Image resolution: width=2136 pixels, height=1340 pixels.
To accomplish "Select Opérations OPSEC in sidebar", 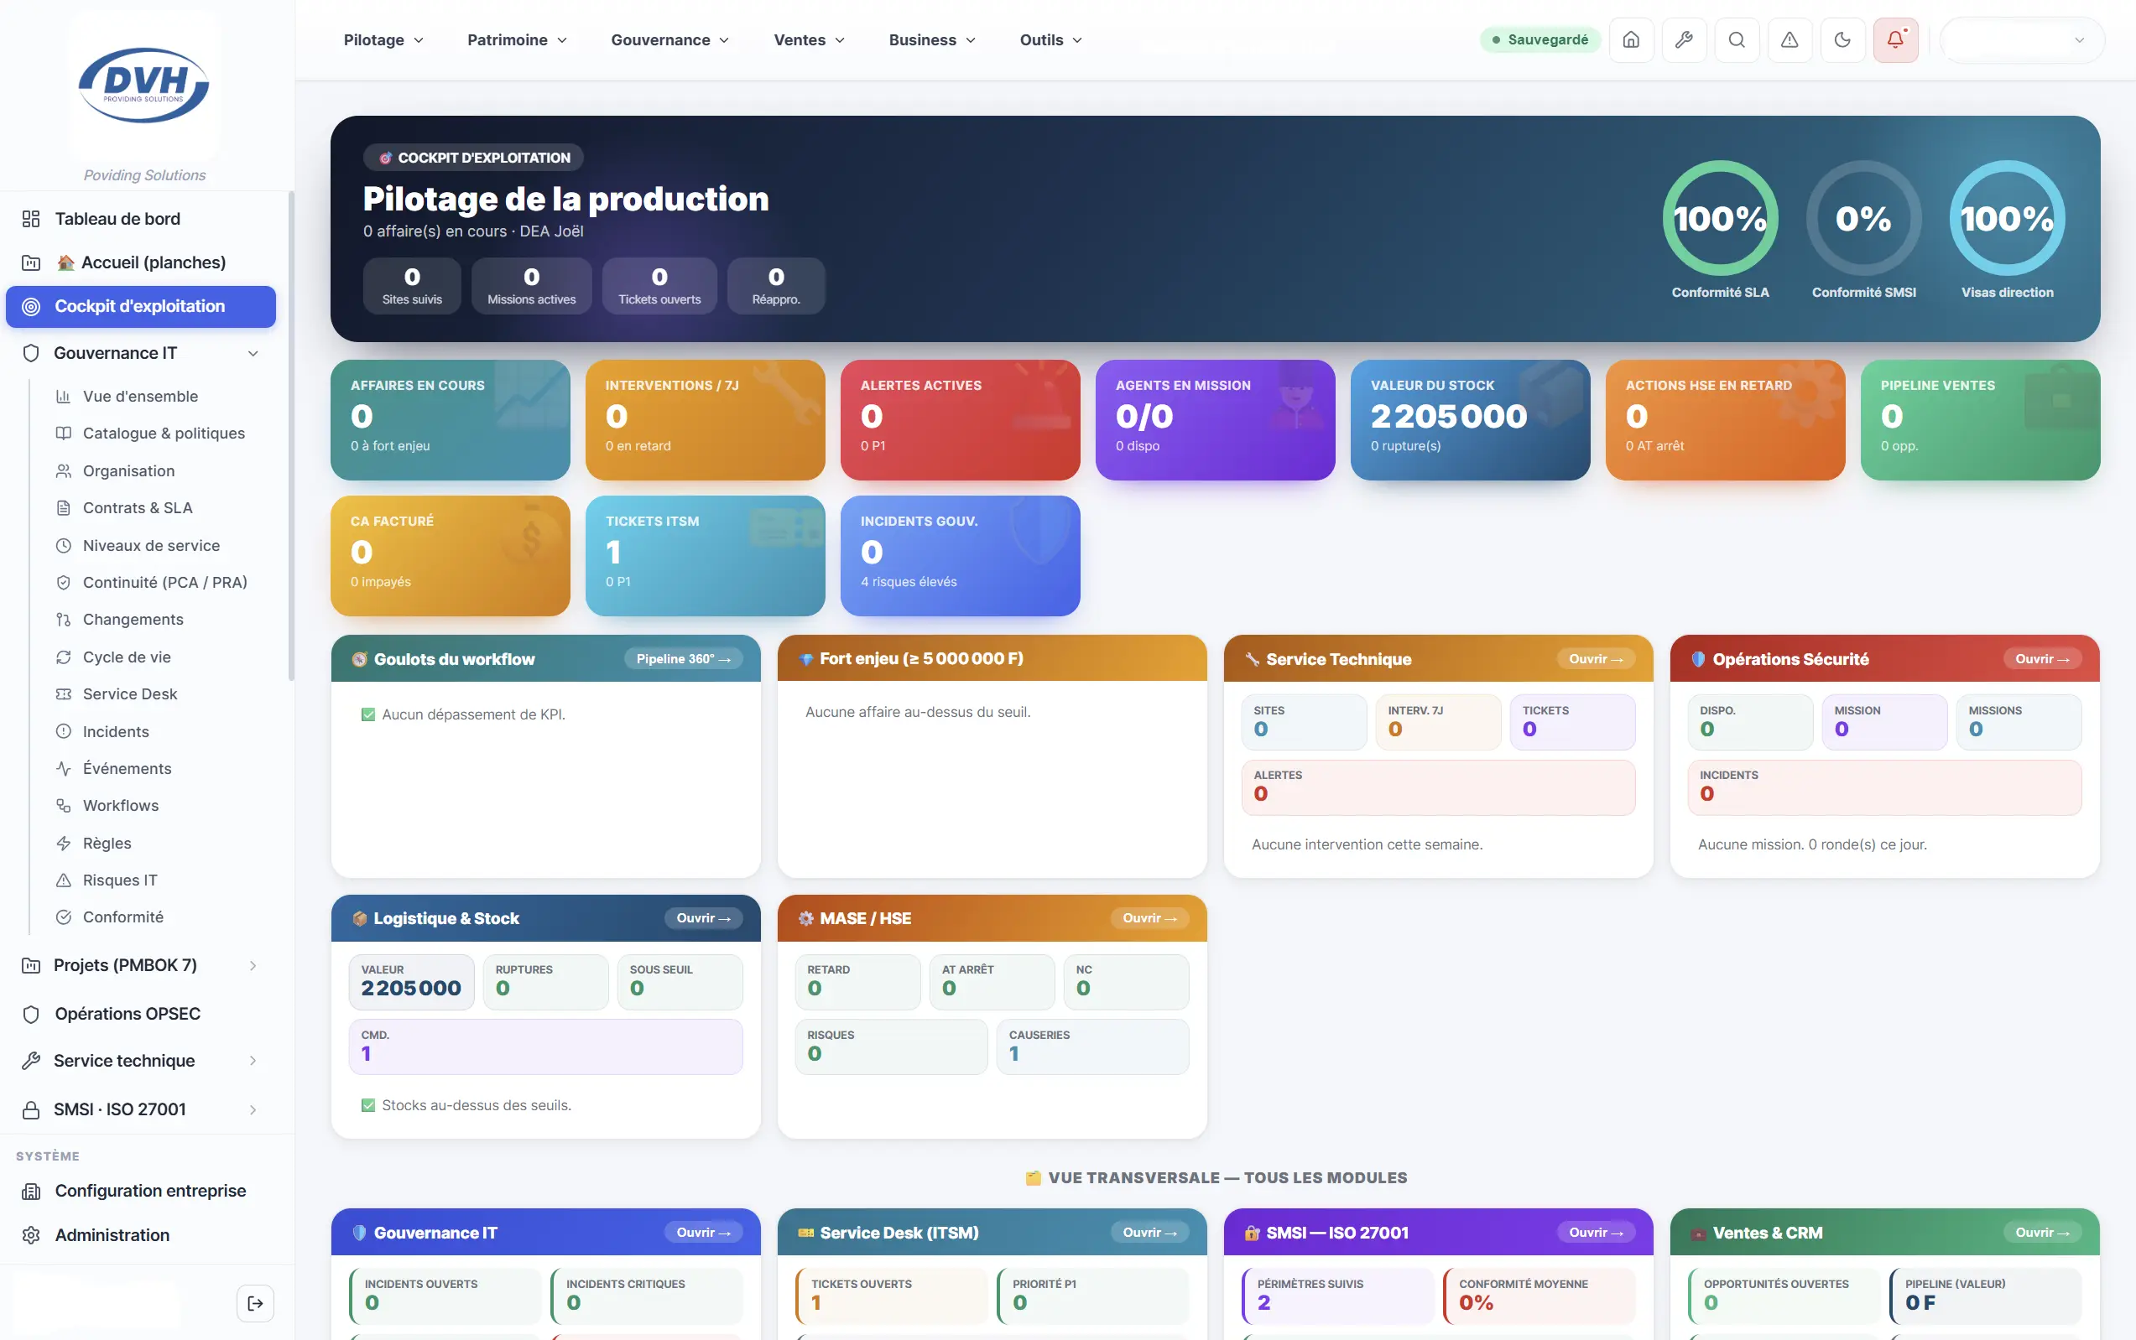I will click(142, 1014).
